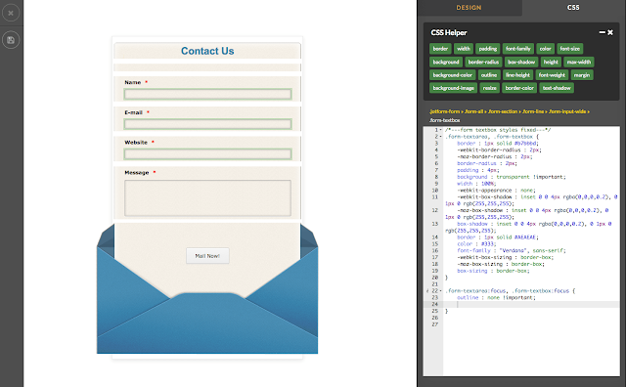The height and width of the screenshot is (387, 626).
Task: Add the line-height helper tag
Action: pyautogui.click(x=517, y=75)
